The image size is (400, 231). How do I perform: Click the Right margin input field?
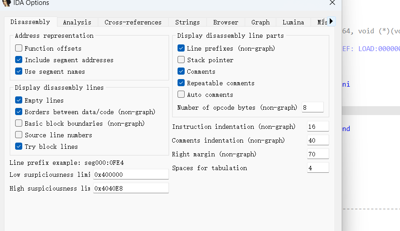point(318,154)
